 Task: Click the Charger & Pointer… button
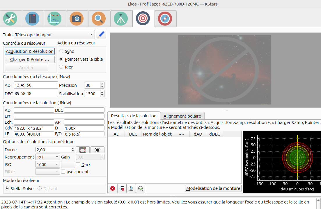(30, 60)
